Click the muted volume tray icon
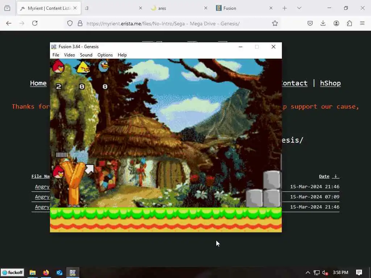 (325, 273)
